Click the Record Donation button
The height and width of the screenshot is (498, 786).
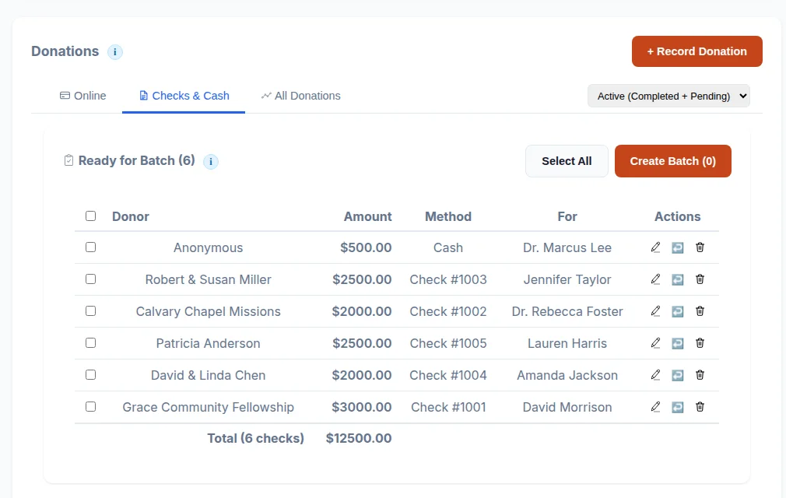coord(697,51)
